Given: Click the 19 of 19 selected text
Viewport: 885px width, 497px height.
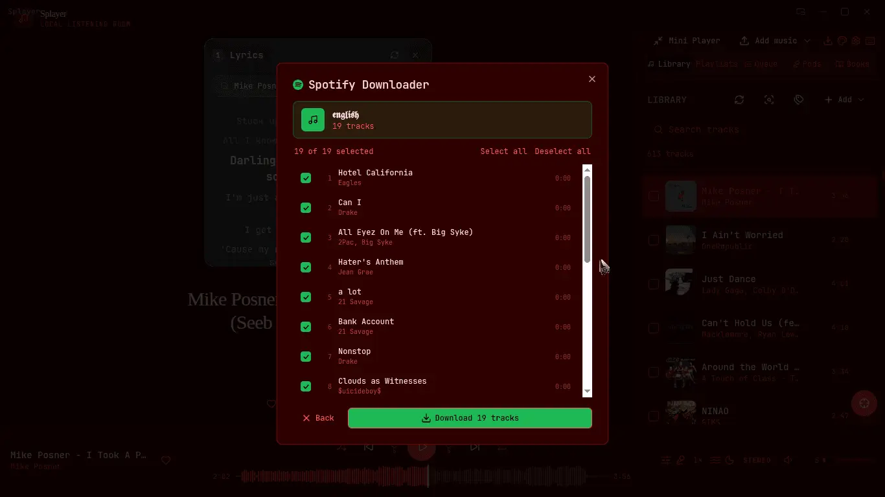Looking at the screenshot, I should coord(334,151).
